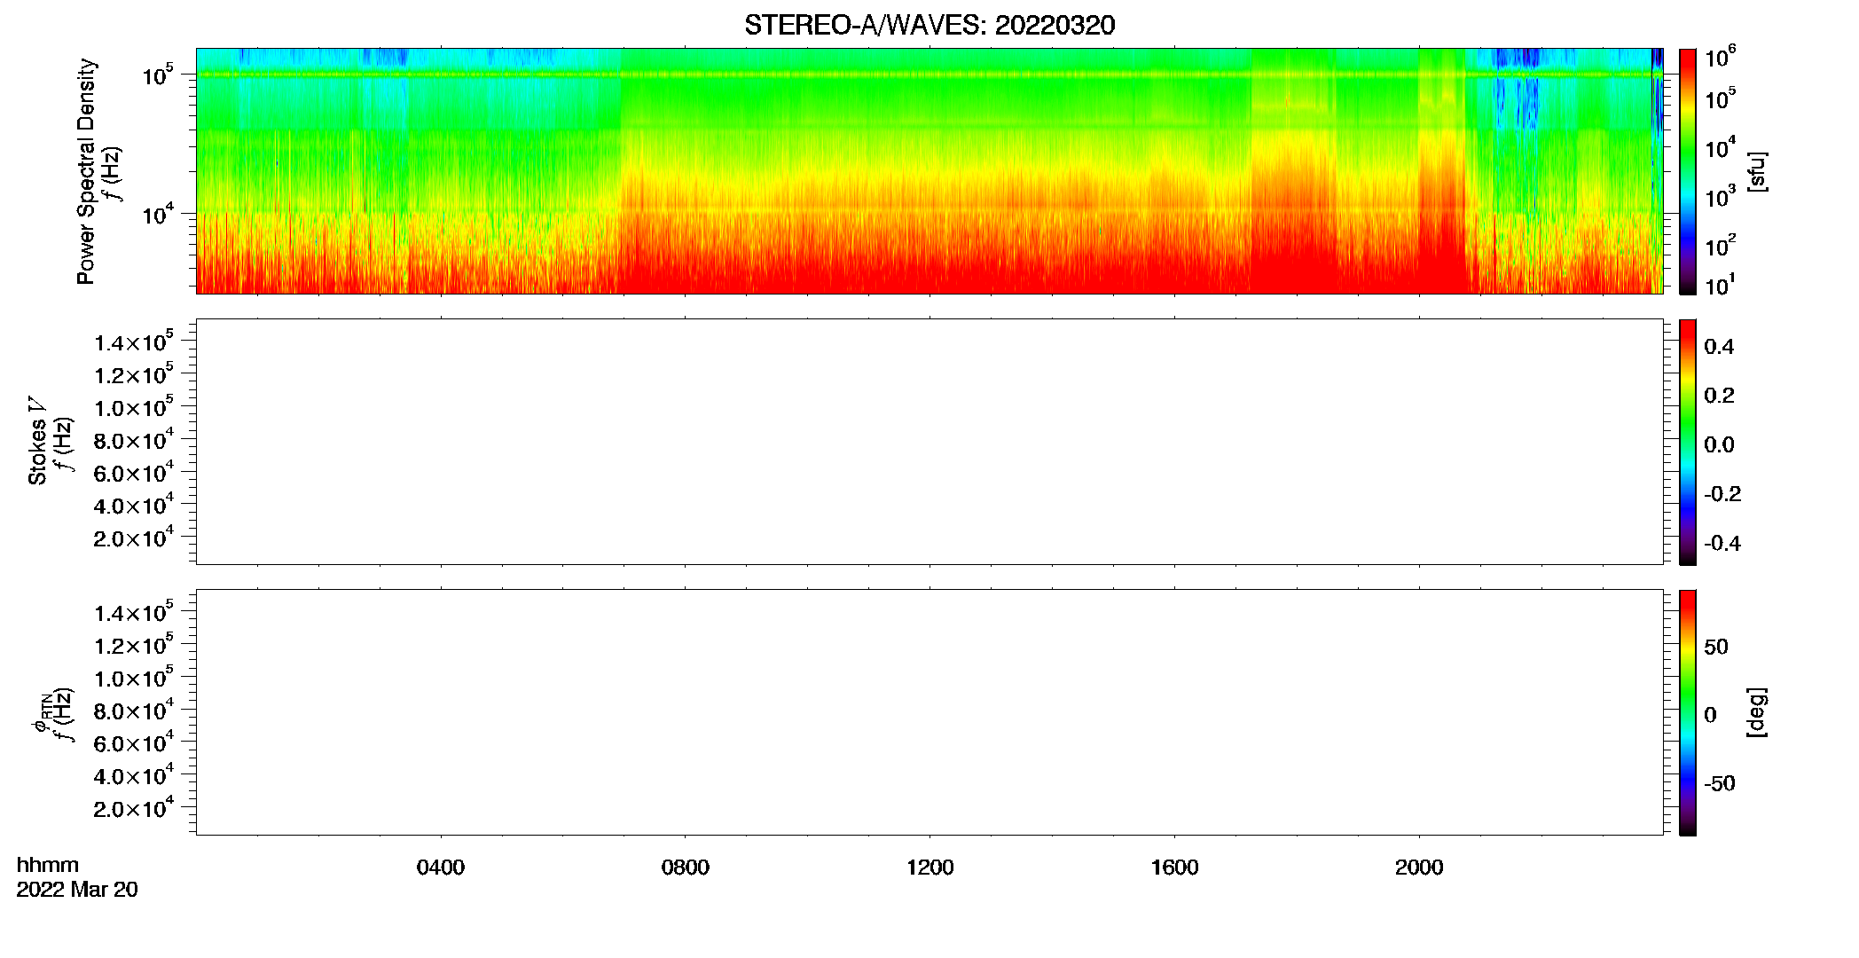Click the 0400 time tick label
Image resolution: width=1859 pixels, height=958 pixels.
441,868
